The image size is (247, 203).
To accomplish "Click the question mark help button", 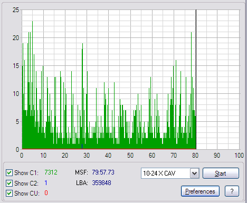I will pyautogui.click(x=232, y=191).
